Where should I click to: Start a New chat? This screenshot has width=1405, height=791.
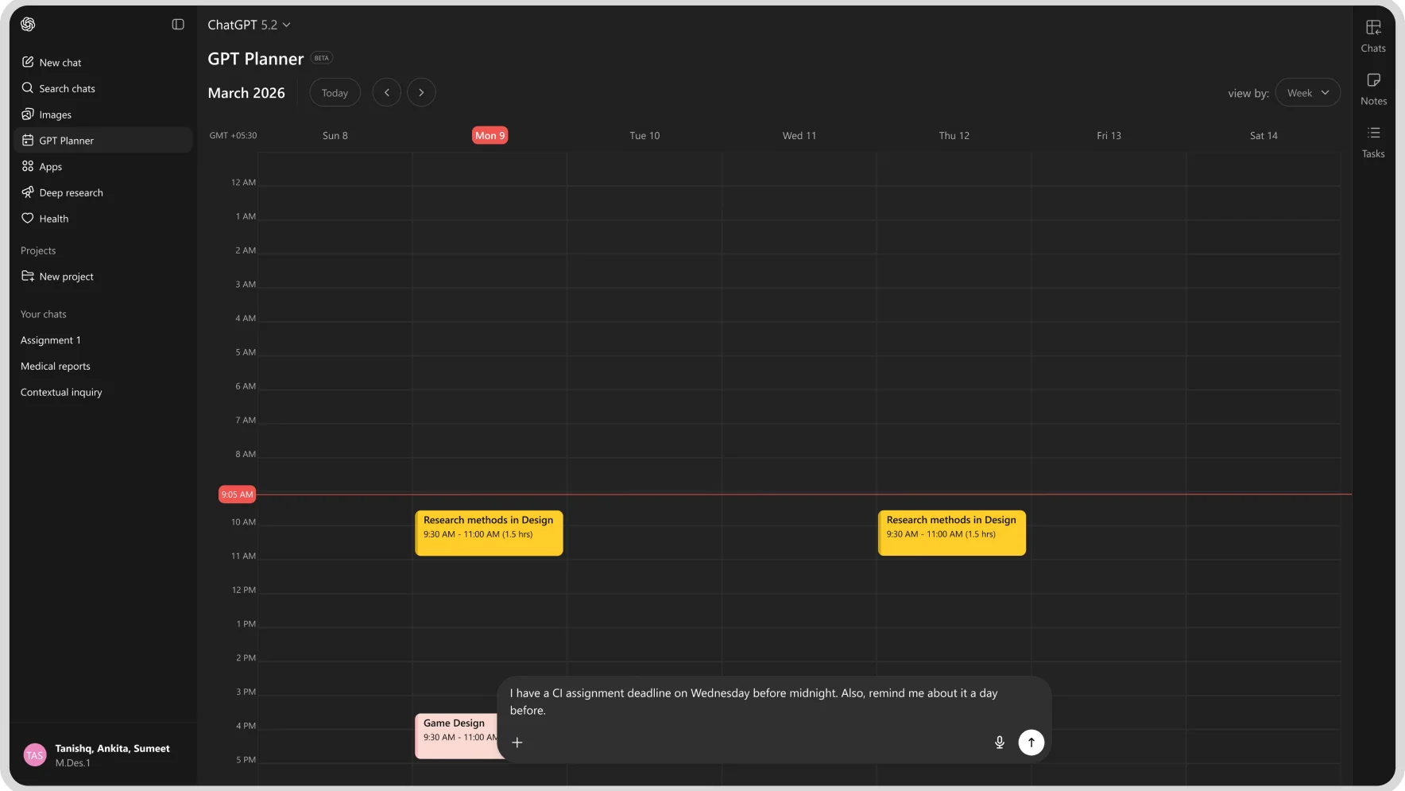[103, 62]
